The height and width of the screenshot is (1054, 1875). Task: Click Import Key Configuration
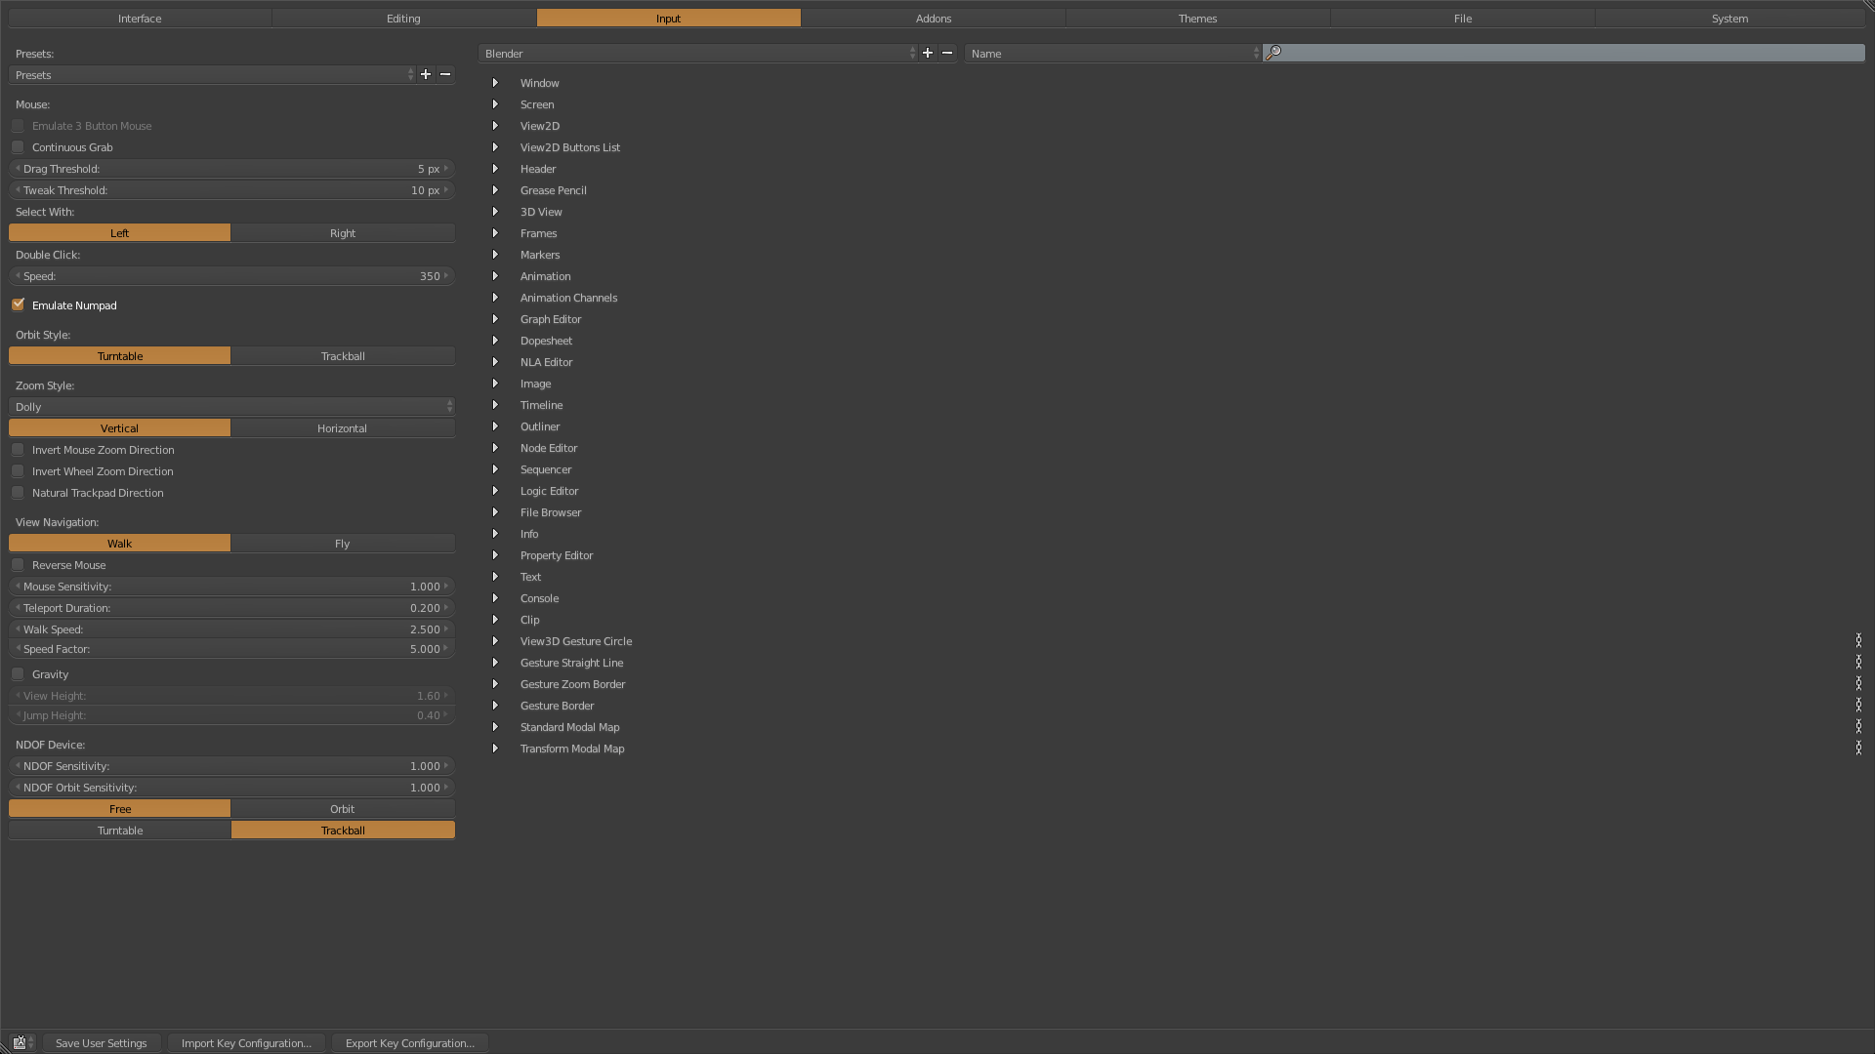246,1042
